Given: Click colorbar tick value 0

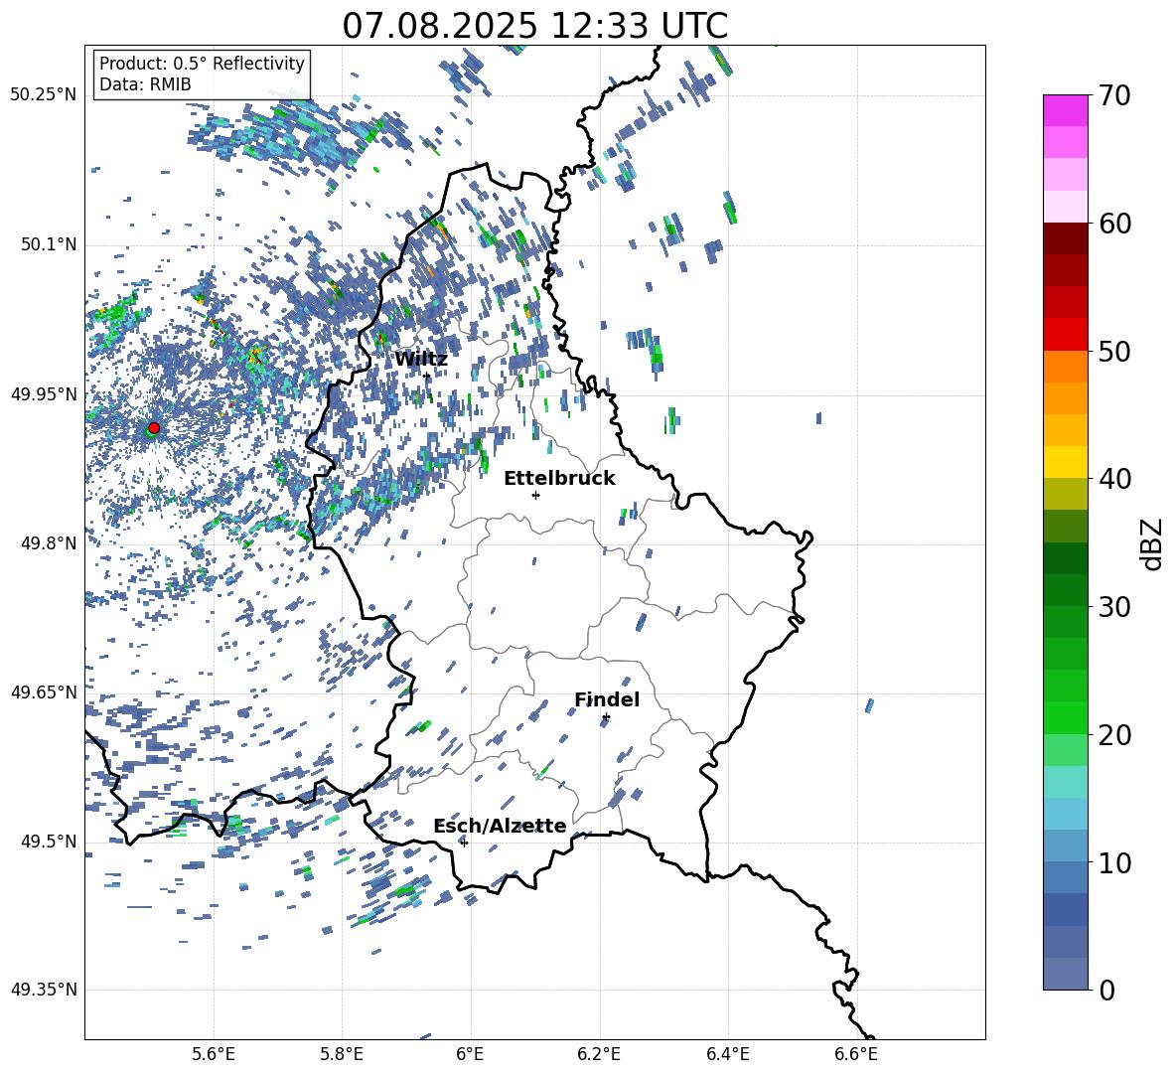Looking at the screenshot, I should click(x=1106, y=990).
